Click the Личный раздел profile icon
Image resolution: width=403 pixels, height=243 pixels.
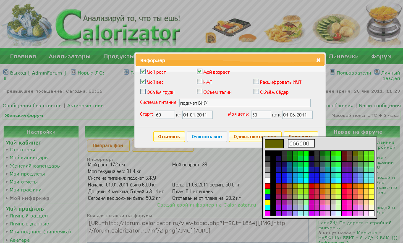point(377,72)
